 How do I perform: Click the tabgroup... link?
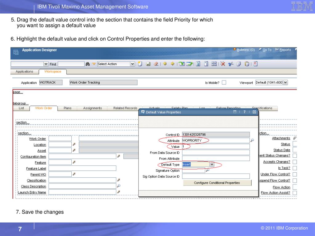pos(21,103)
